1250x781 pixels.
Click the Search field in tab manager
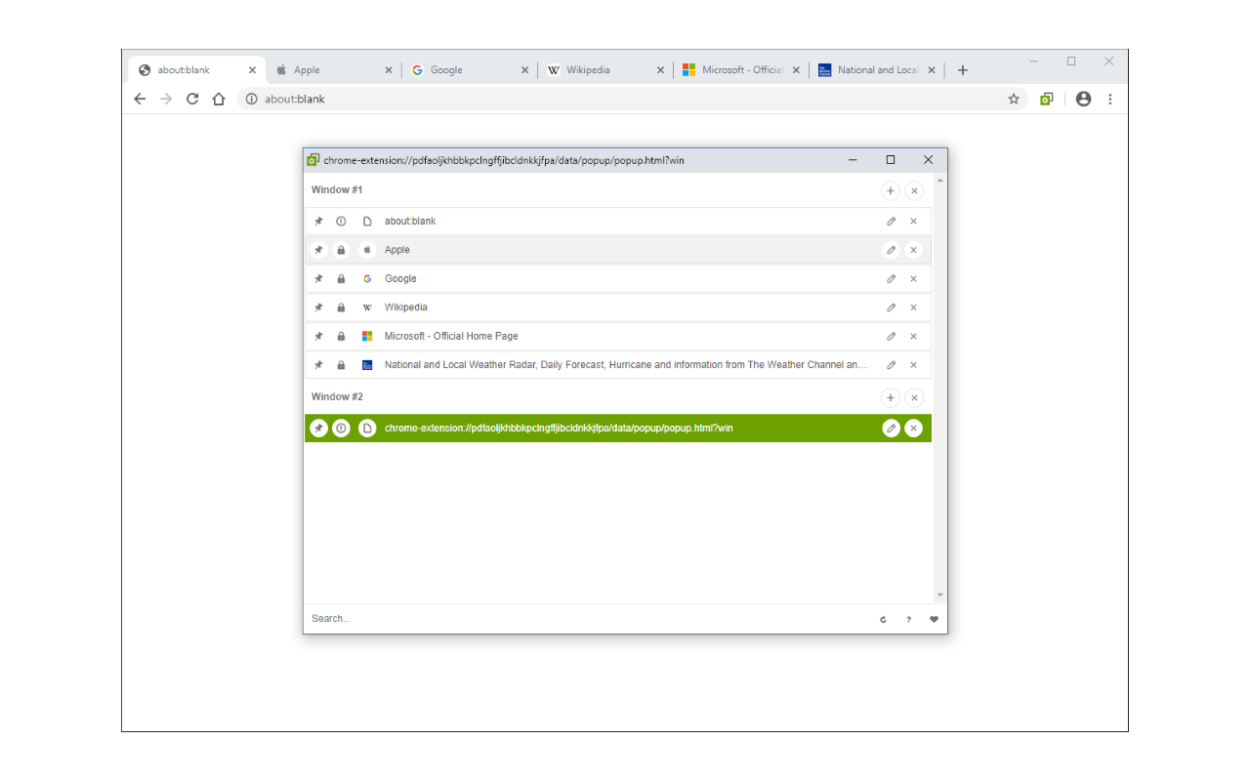point(586,619)
